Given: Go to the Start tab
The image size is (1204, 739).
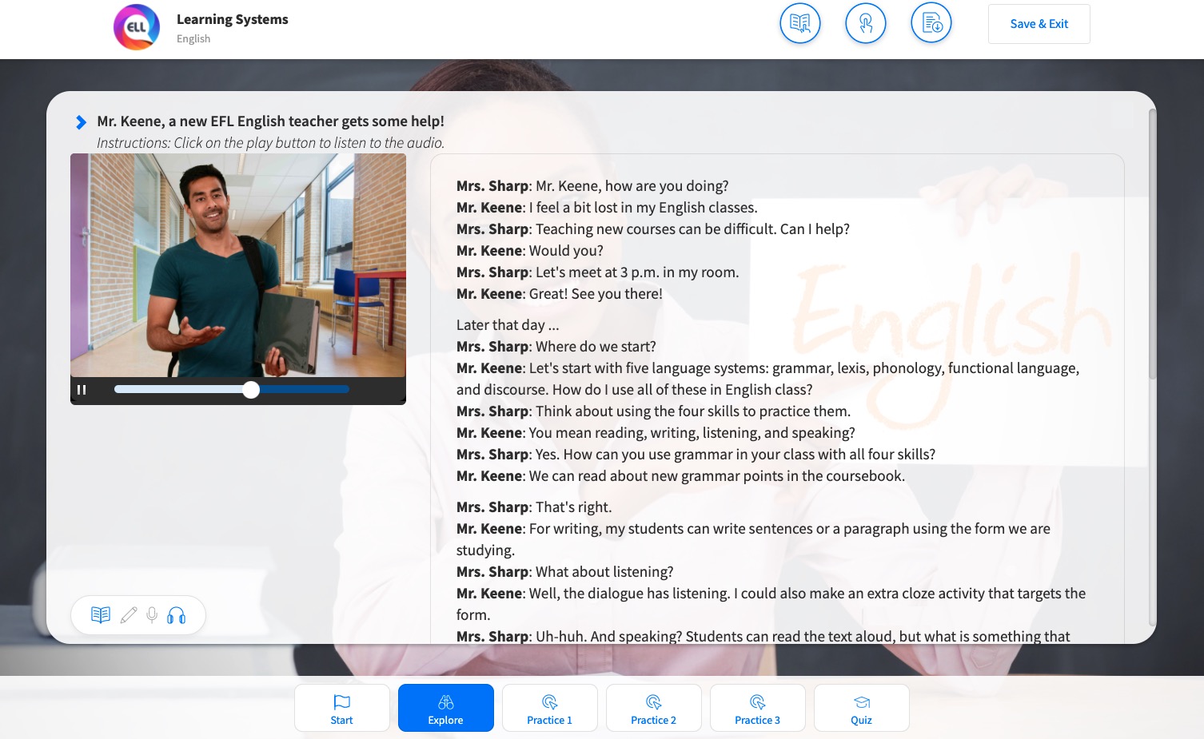Looking at the screenshot, I should [342, 708].
